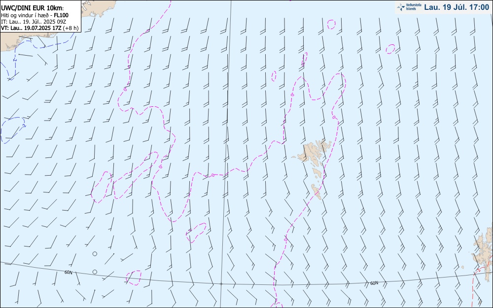Click the 'UWC/DINI EUR 10km' title
The height and width of the screenshot is (308, 493).
(32, 8)
